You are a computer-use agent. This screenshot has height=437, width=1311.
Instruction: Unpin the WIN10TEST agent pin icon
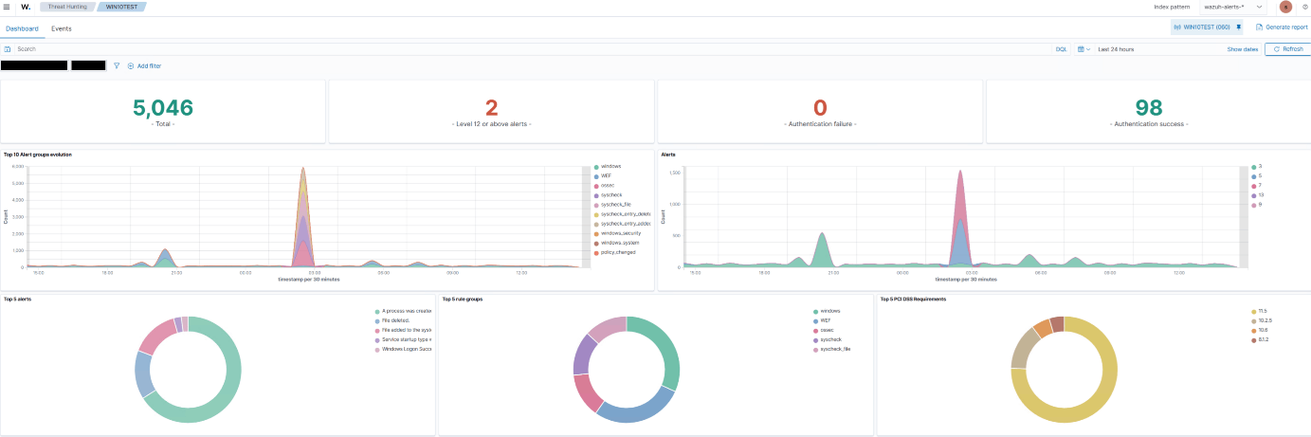1238,27
